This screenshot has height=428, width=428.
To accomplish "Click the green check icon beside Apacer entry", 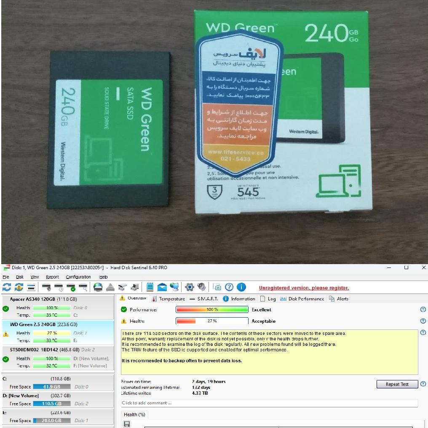I will click(5, 309).
